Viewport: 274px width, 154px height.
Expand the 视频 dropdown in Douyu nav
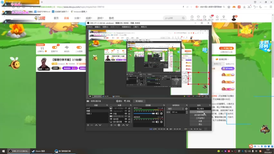click(89, 18)
